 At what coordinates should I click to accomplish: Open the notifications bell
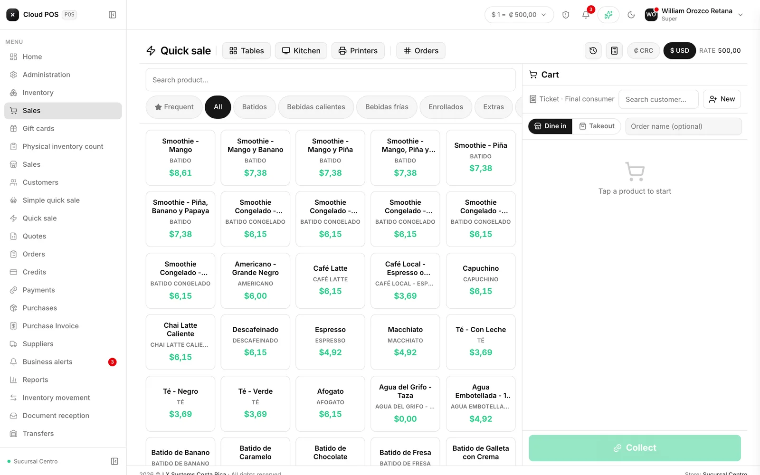pos(586,15)
